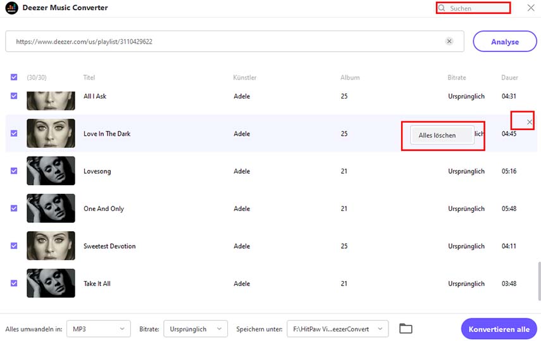
Task: Close the Deezer Music Converter window
Action: point(531,8)
